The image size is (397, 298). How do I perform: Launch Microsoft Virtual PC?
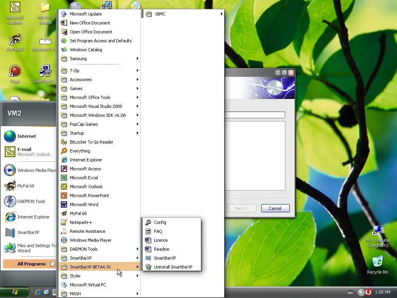coord(99,285)
